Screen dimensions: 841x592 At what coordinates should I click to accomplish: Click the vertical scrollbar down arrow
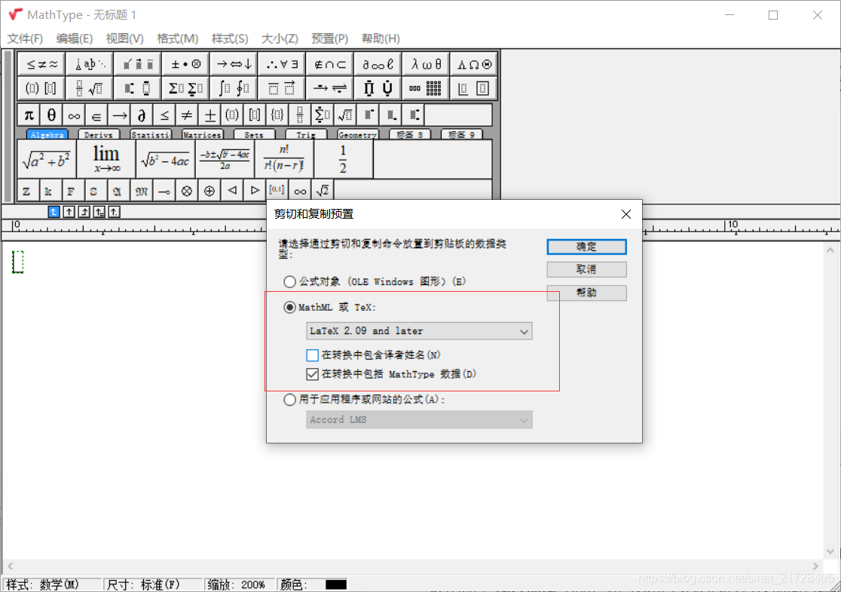[x=830, y=552]
